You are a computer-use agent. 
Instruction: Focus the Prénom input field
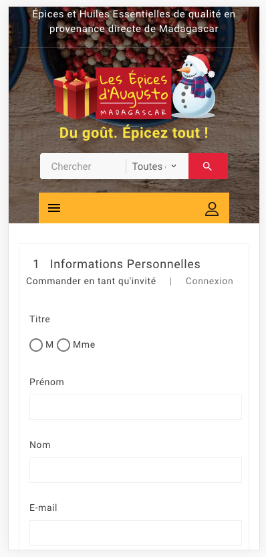pyautogui.click(x=135, y=407)
